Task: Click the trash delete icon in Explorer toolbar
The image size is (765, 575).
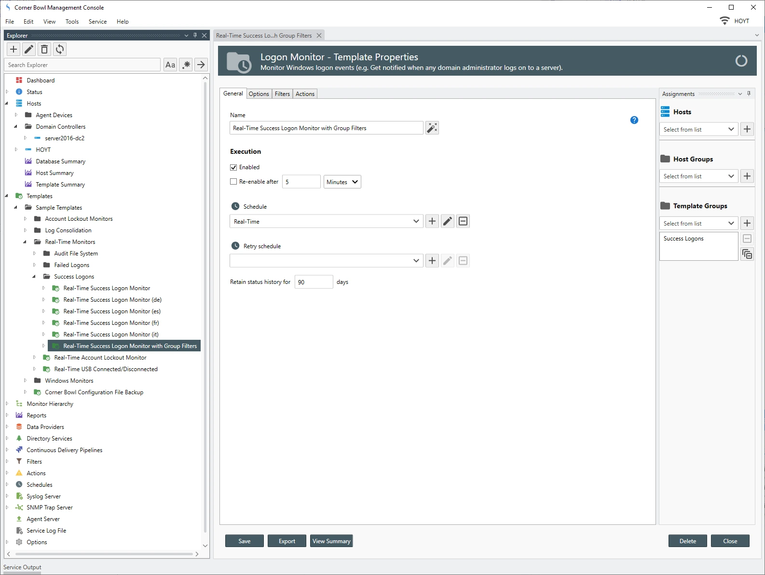Action: coord(44,49)
